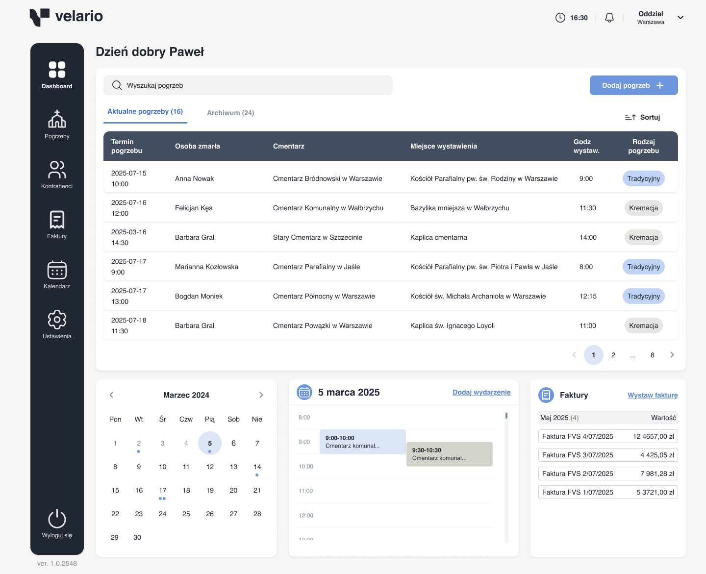Image resolution: width=706 pixels, height=574 pixels.
Task: Click Maj 2025 (4) invoice header
Action: (608, 418)
